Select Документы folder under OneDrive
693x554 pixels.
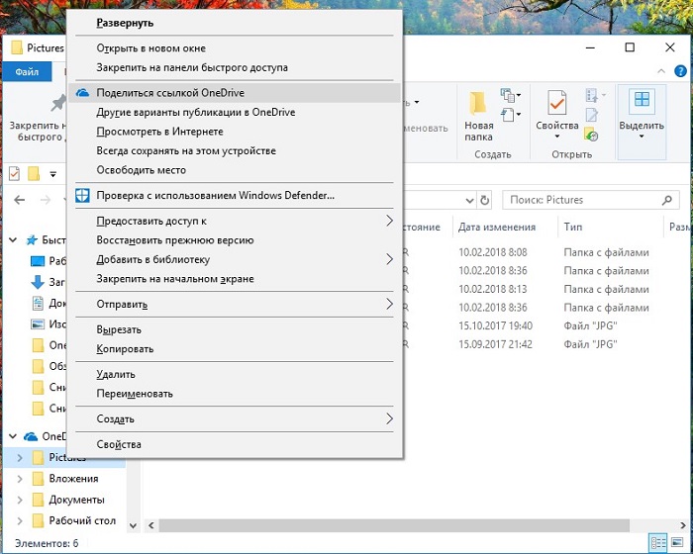pos(76,500)
